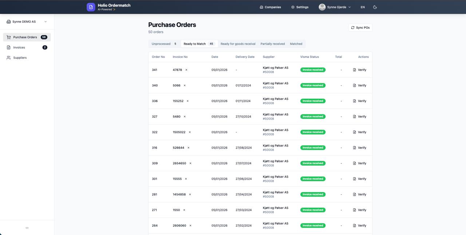Expand the Synne DEMO AS company selector

coord(27,21)
